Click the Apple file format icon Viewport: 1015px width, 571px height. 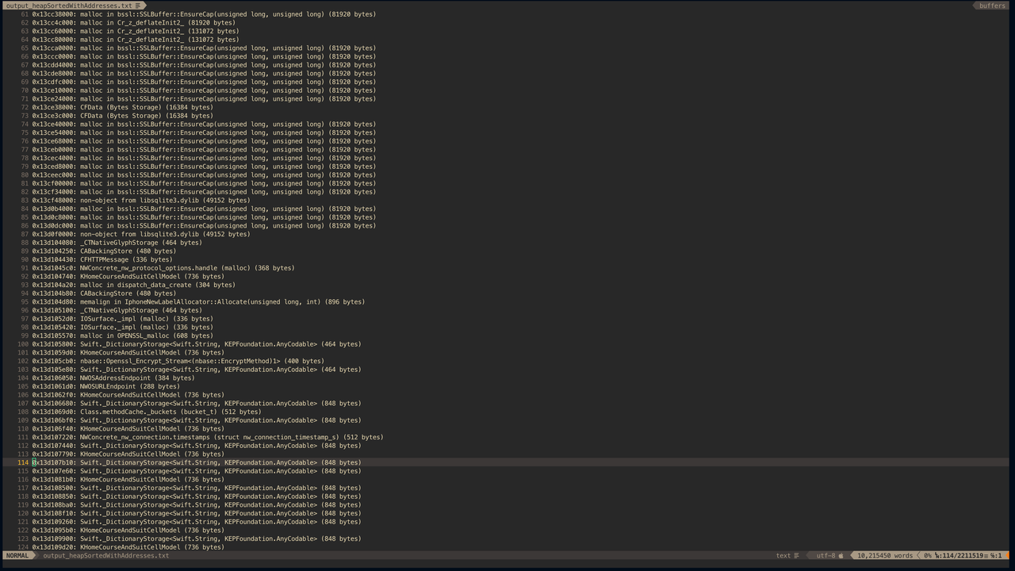(x=841, y=556)
